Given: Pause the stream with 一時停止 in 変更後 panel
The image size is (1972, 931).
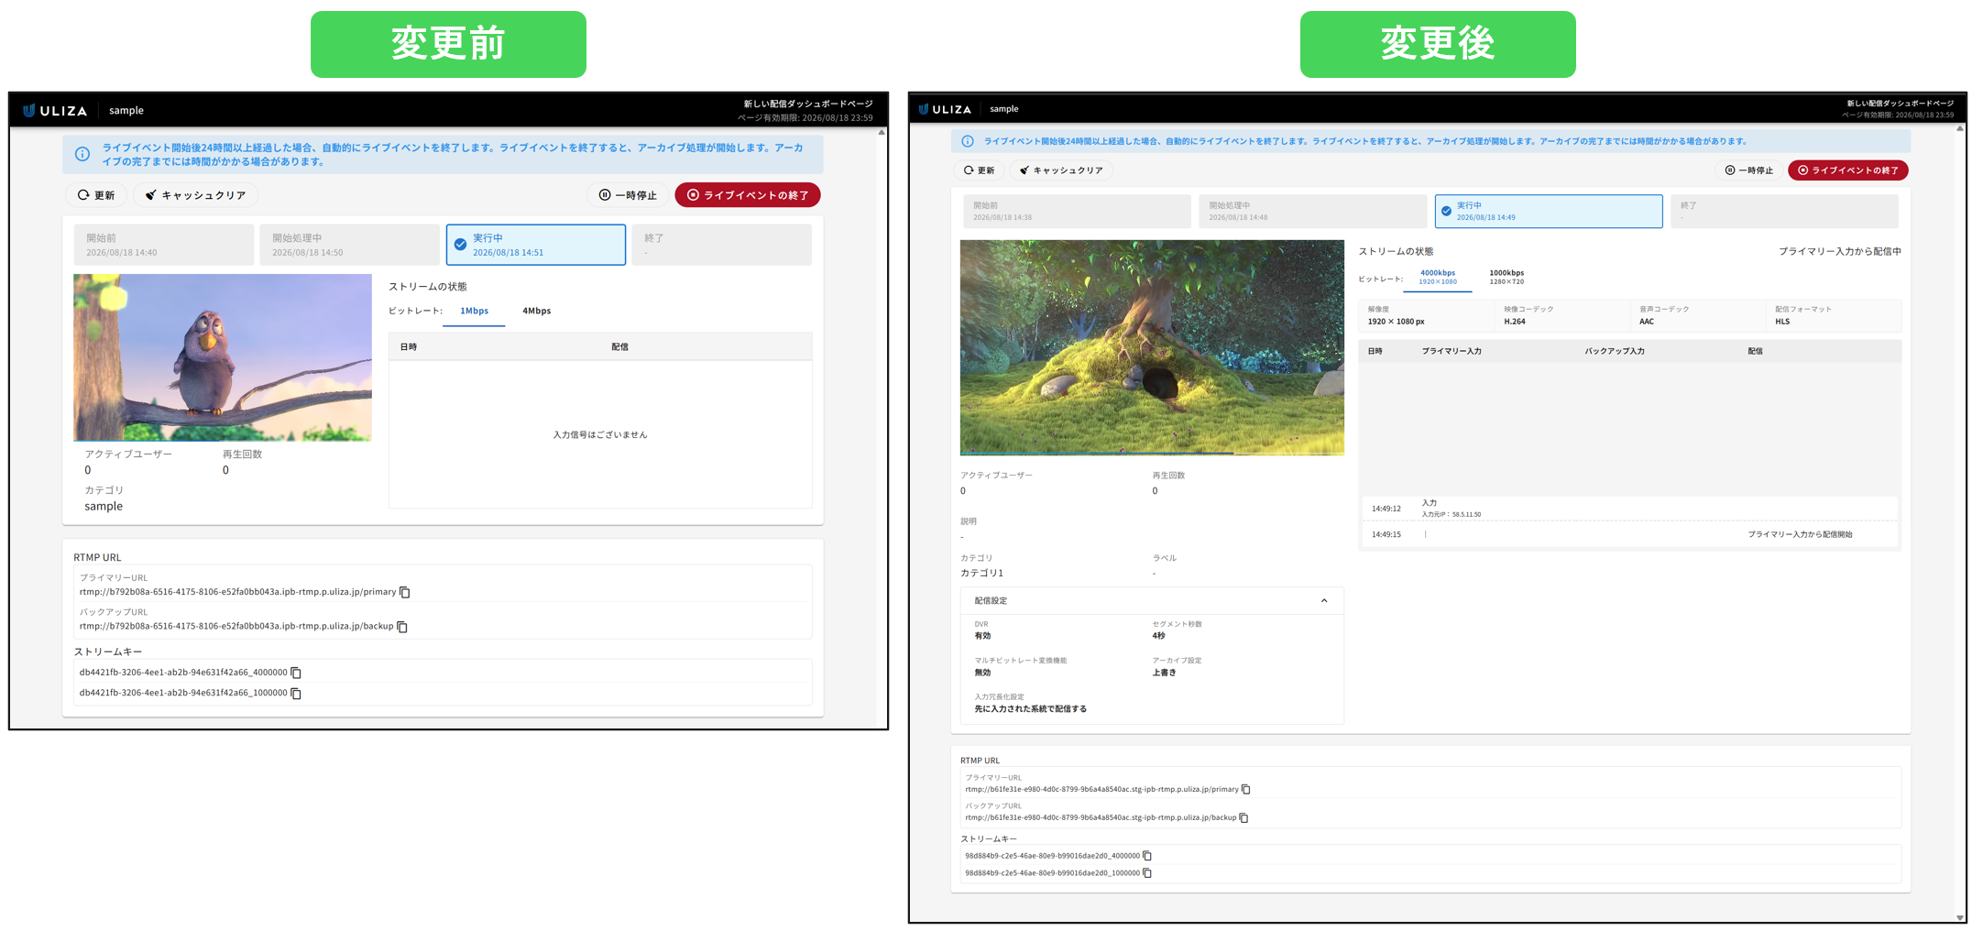Looking at the screenshot, I should (1748, 170).
